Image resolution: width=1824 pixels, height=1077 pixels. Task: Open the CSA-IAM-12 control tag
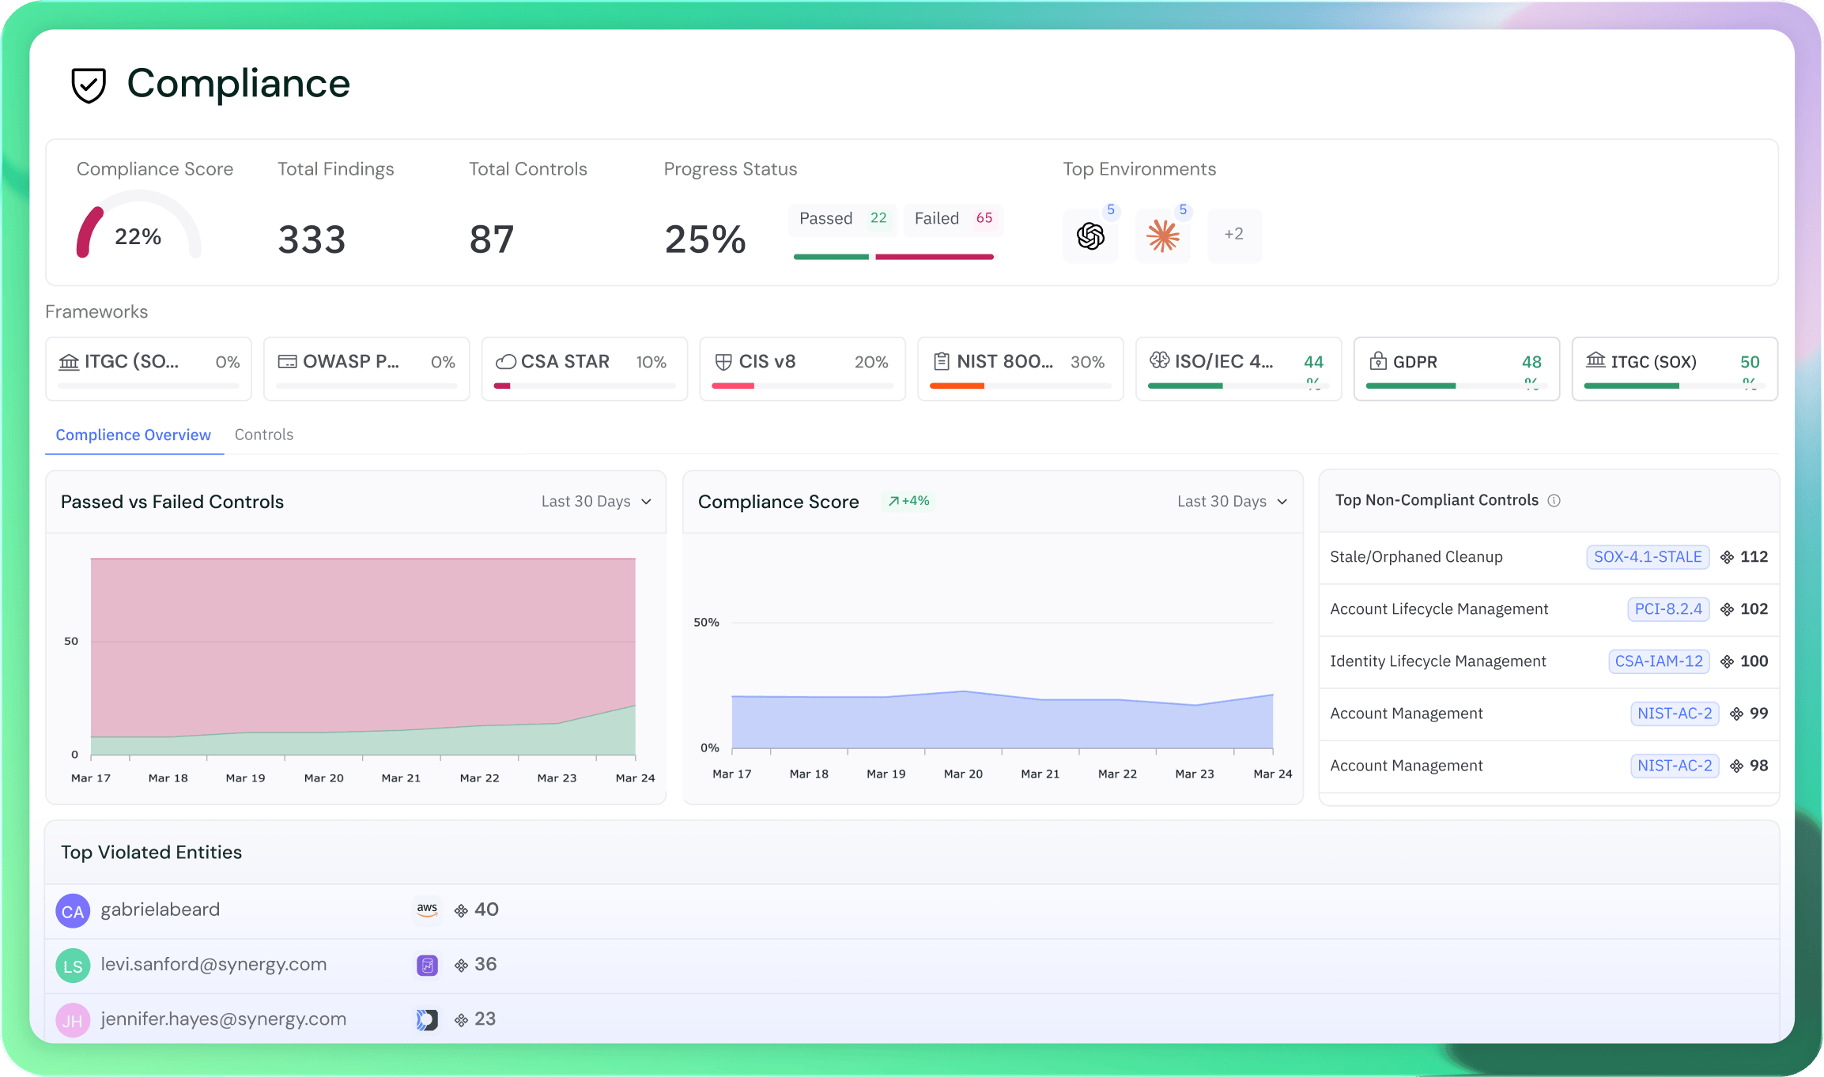click(x=1659, y=661)
